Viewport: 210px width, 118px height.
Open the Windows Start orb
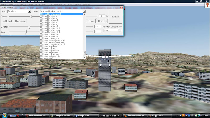[x=4, y=116]
